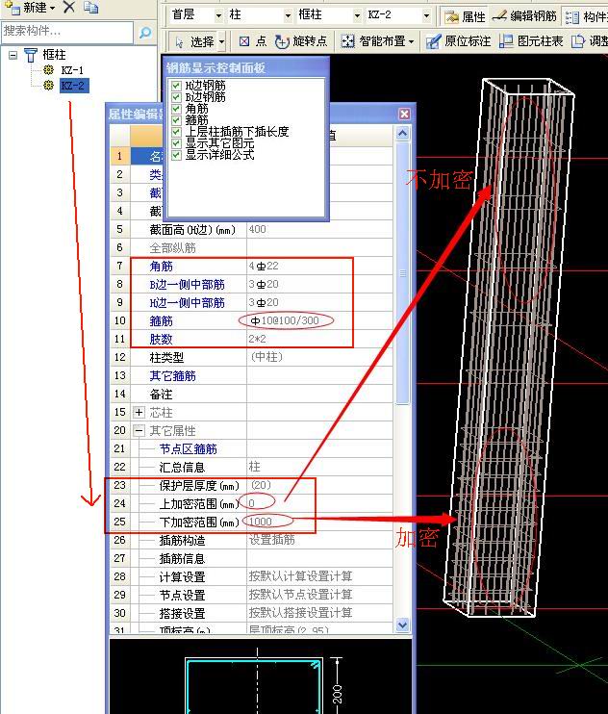
Task: Click the 柱类型 value (中柱)
Action: (266, 357)
